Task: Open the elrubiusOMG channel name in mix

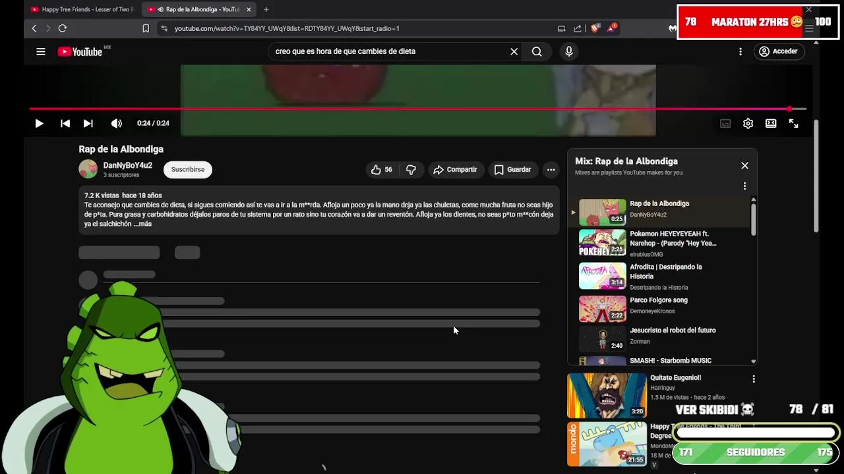Action: point(646,254)
